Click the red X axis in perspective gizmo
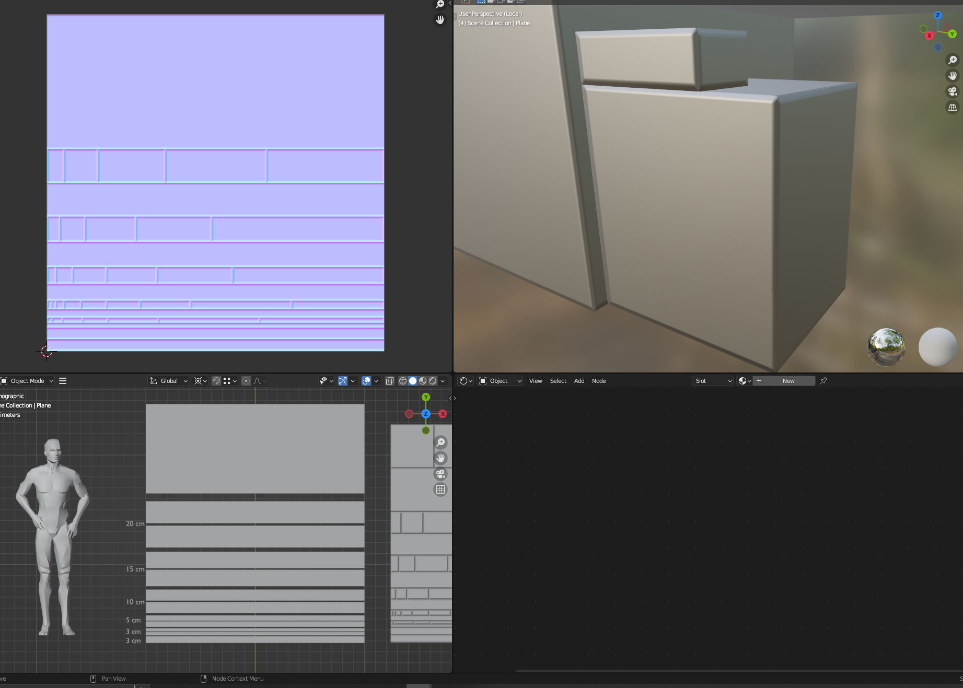 (x=929, y=36)
